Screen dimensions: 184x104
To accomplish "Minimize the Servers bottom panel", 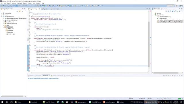I will [x=179, y=76].
